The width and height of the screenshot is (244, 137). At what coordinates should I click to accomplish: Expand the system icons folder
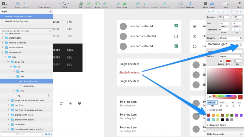coord(2,38)
